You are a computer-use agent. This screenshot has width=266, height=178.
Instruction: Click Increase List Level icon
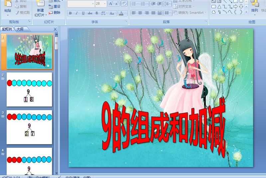(159, 4)
